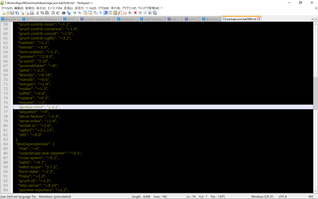Toggle synchronized horizontal scrolling icon
318x199 pixels.
tap(90, 13)
